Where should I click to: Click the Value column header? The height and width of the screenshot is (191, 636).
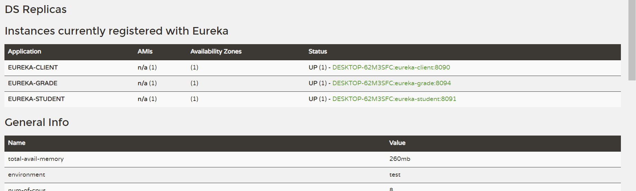397,143
